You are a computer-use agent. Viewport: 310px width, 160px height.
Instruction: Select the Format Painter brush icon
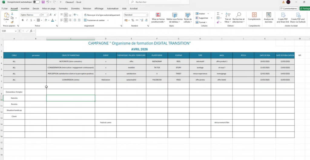pyautogui.click(x=12, y=22)
